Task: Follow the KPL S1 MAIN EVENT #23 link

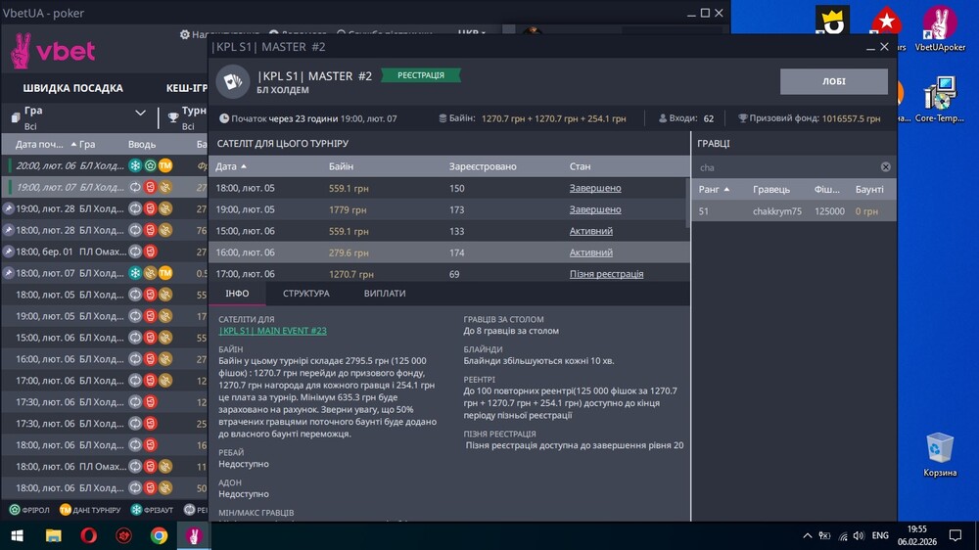Action: pyautogui.click(x=272, y=331)
